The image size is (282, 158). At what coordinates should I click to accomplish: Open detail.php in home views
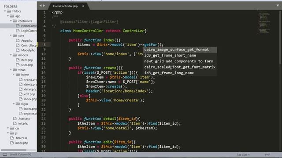point(30,89)
